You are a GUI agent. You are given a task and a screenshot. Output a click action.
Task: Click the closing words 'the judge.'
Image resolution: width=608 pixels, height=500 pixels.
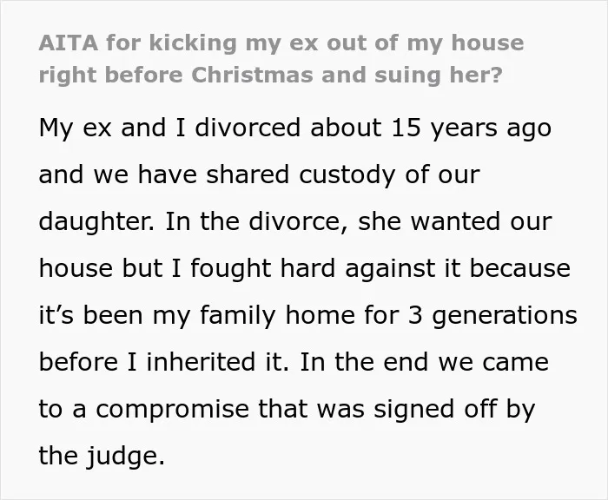[x=102, y=456]
